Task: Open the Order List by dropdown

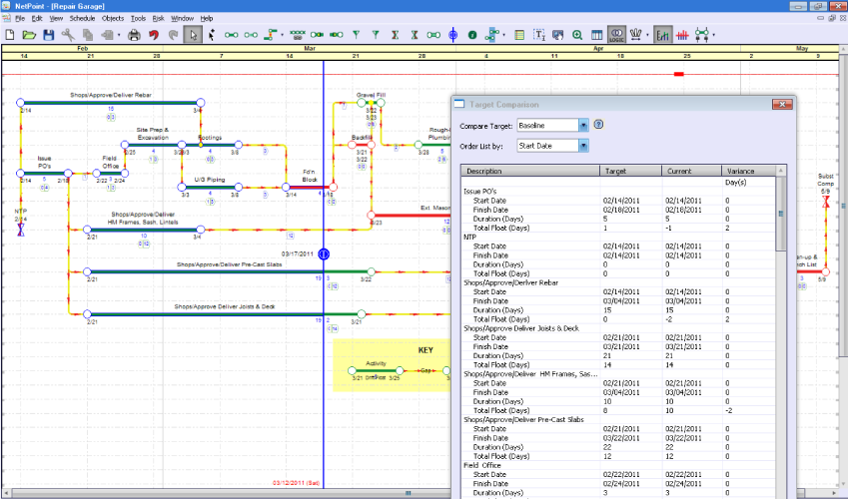Action: [584, 146]
